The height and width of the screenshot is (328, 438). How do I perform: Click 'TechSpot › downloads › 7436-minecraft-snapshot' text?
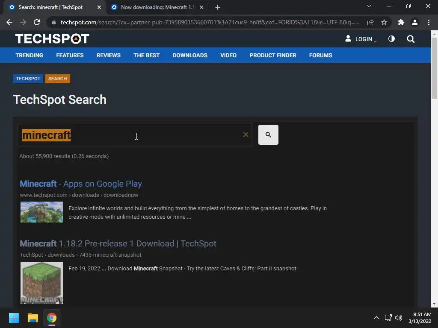tap(80, 255)
